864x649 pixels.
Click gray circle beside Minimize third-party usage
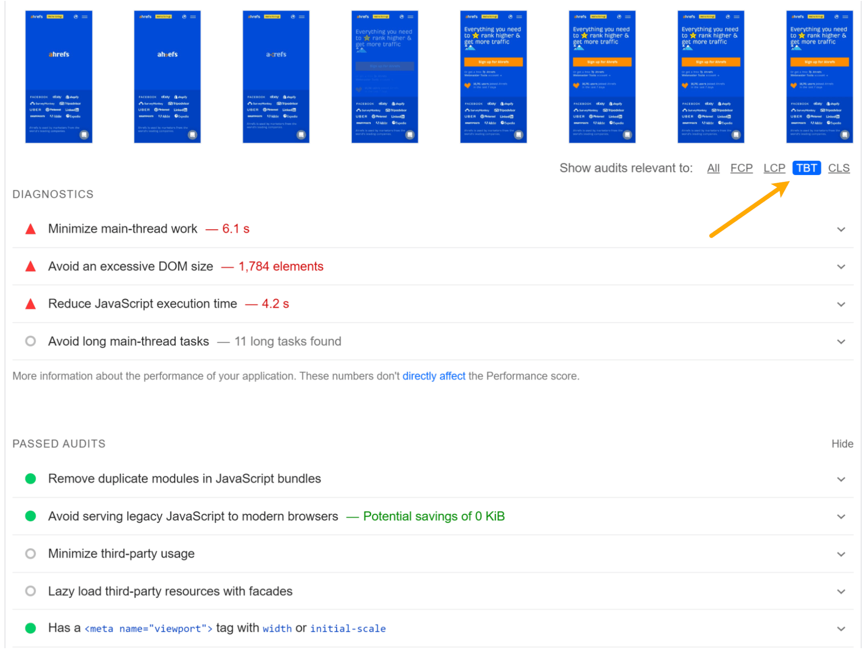30,554
